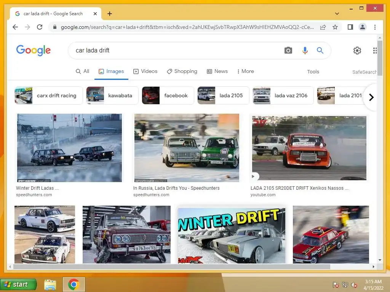Close the car lada drift tab
Viewport: 390px width, 292px height.
[95, 14]
